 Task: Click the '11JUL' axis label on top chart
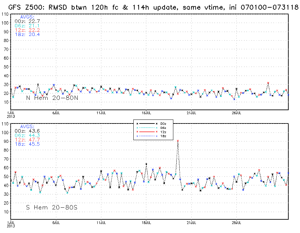pyautogui.click(x=101, y=113)
